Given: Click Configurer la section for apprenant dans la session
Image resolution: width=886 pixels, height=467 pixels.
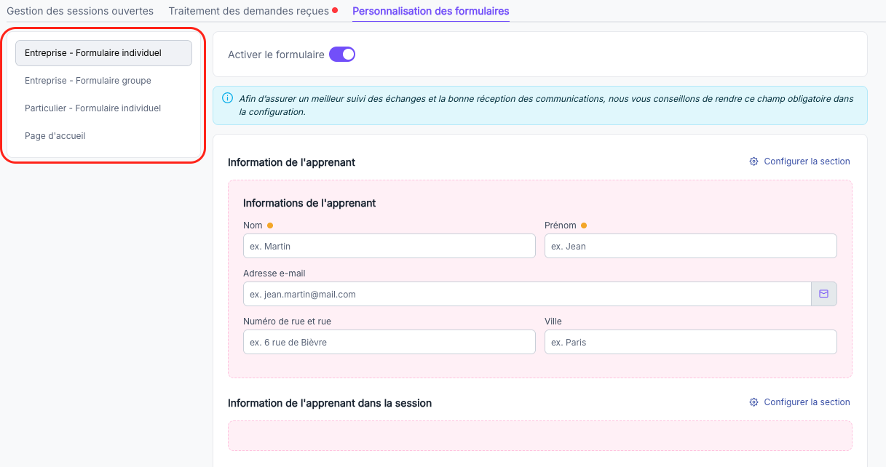Looking at the screenshot, I should coord(807,402).
